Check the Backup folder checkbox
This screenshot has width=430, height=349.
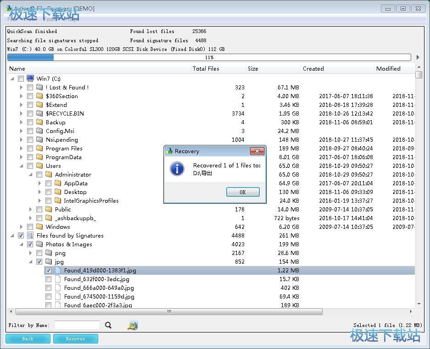pyautogui.click(x=30, y=122)
